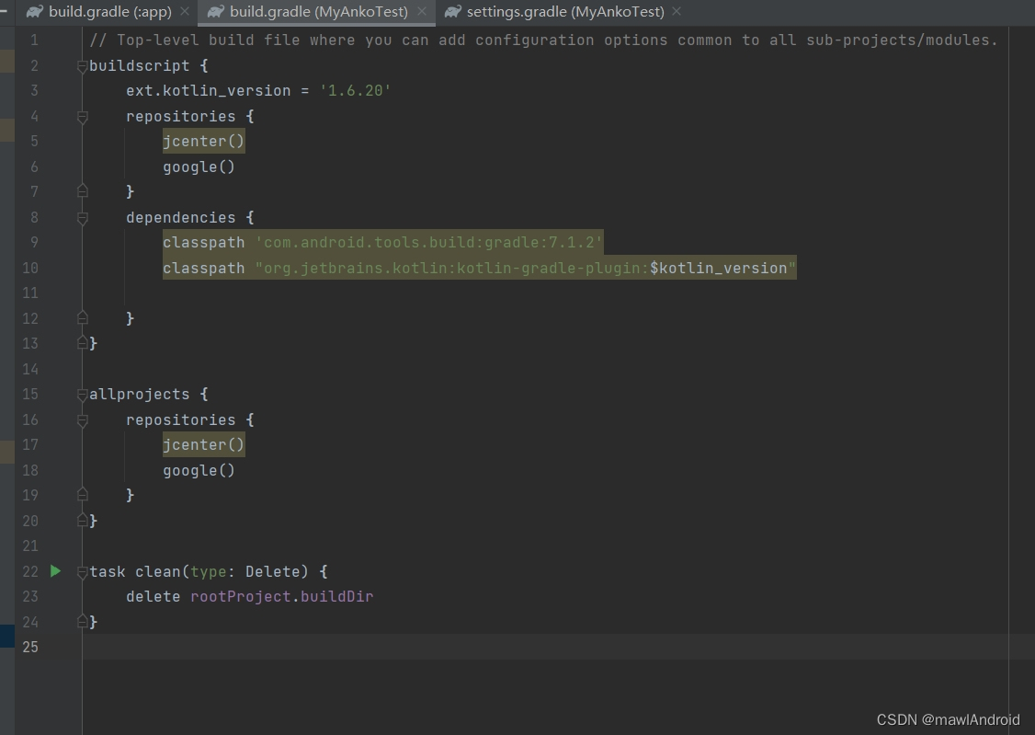Click rootProject.buildDir on line 23
The image size is (1035, 735).
(282, 596)
